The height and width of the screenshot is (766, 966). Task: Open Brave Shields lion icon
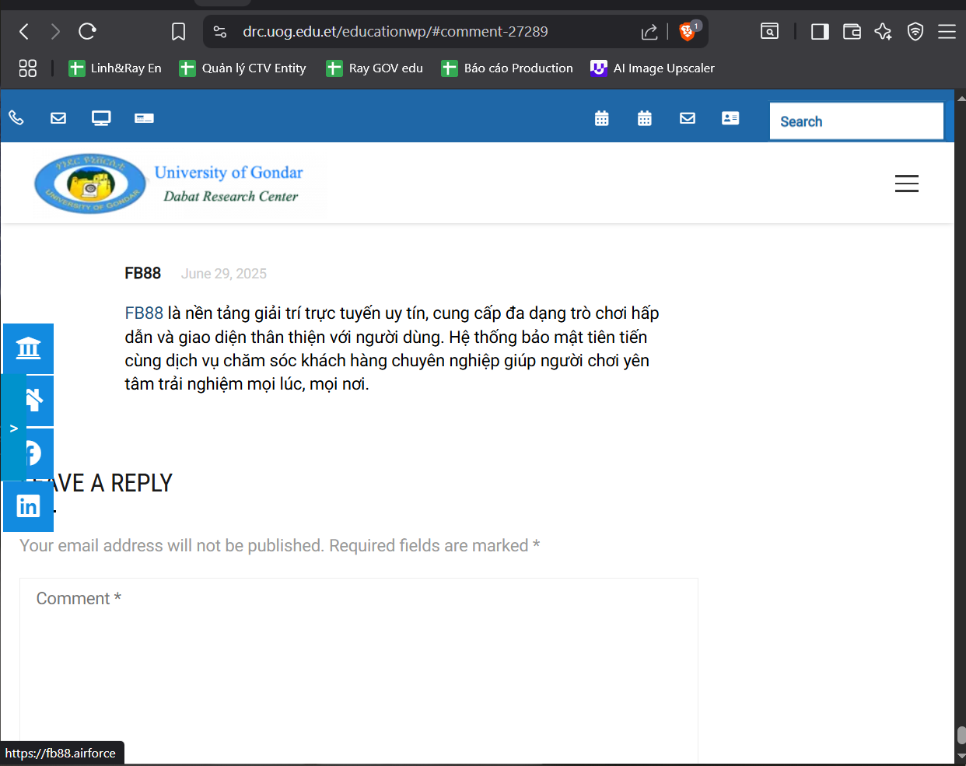coord(688,31)
